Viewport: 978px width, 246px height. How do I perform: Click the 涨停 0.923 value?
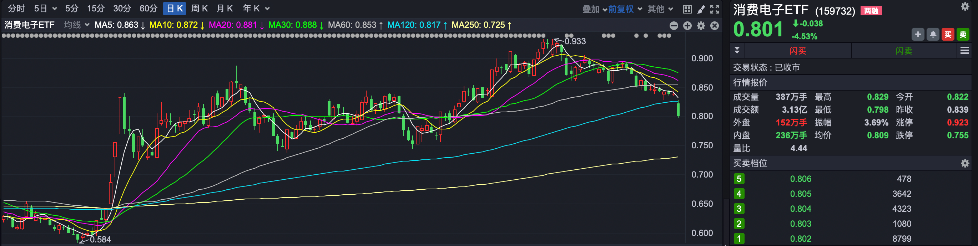[x=958, y=123]
